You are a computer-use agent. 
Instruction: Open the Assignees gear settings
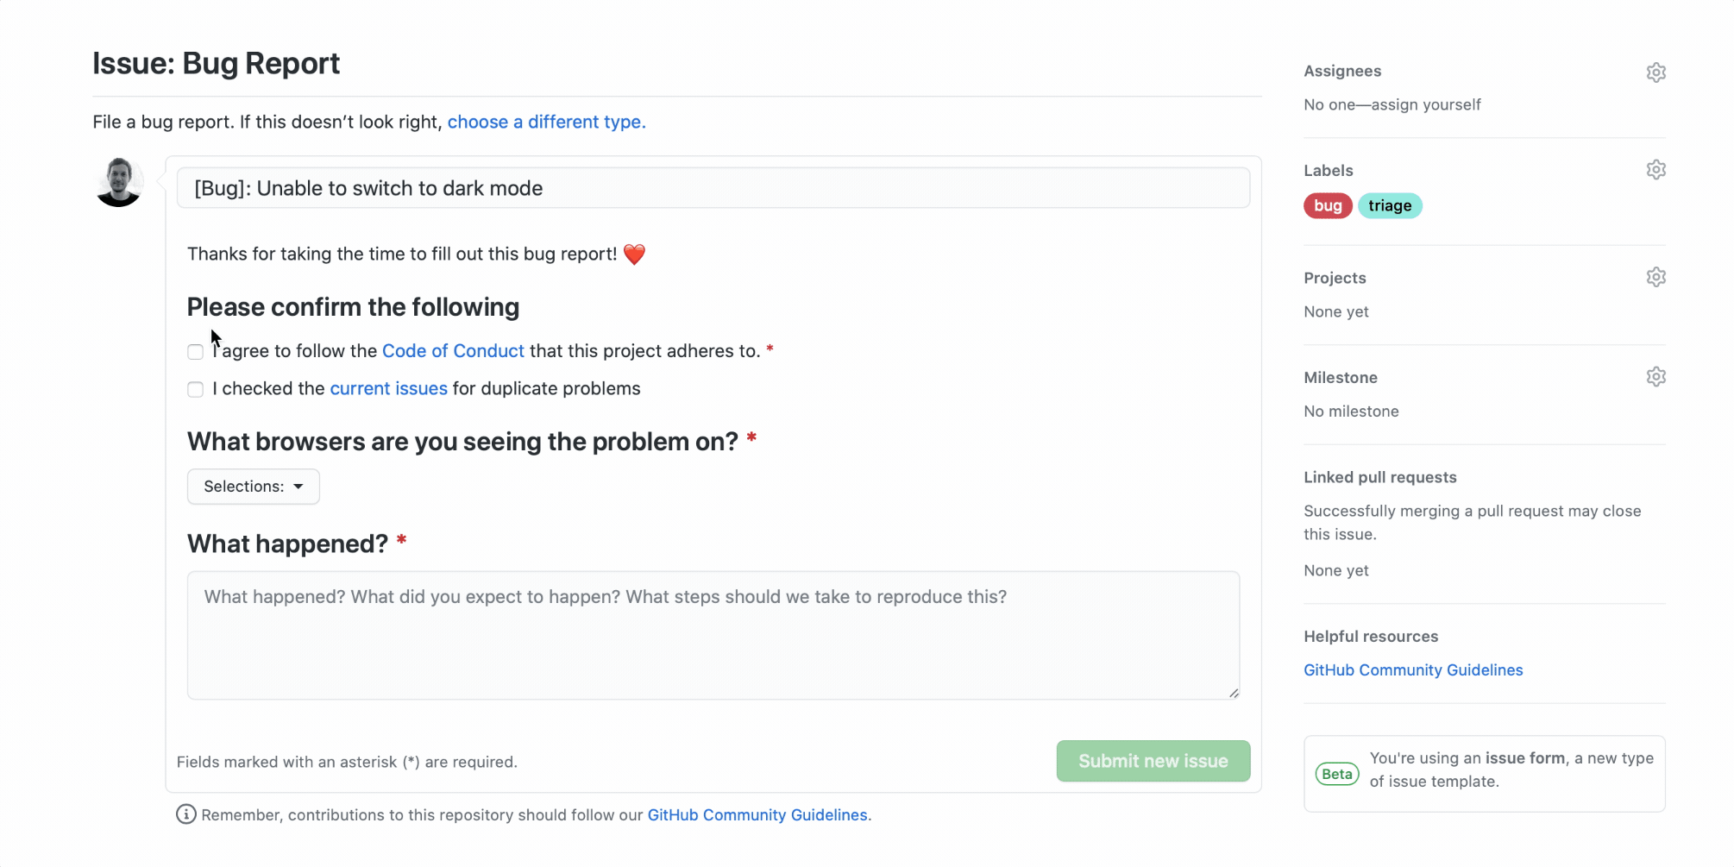[1655, 72]
